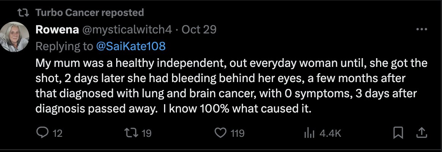Screen dimensions: 442x152
Task: Click the like count of 119
Action: pos(238,133)
